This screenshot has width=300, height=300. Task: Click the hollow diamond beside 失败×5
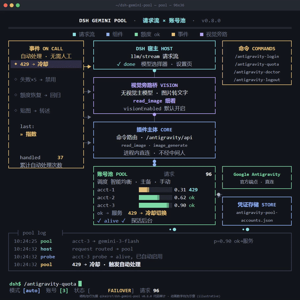[16, 80]
